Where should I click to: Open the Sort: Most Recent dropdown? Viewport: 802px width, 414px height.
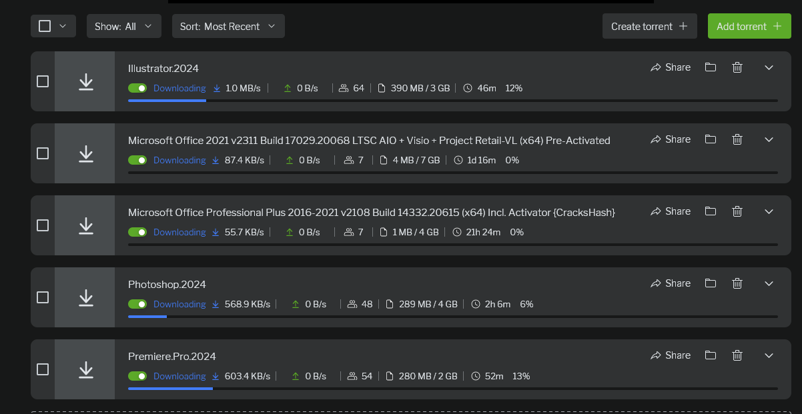[228, 26]
